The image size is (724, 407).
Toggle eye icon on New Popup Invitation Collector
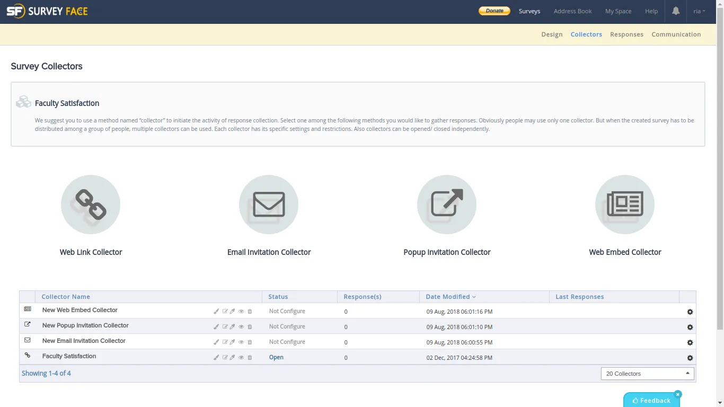point(241,327)
